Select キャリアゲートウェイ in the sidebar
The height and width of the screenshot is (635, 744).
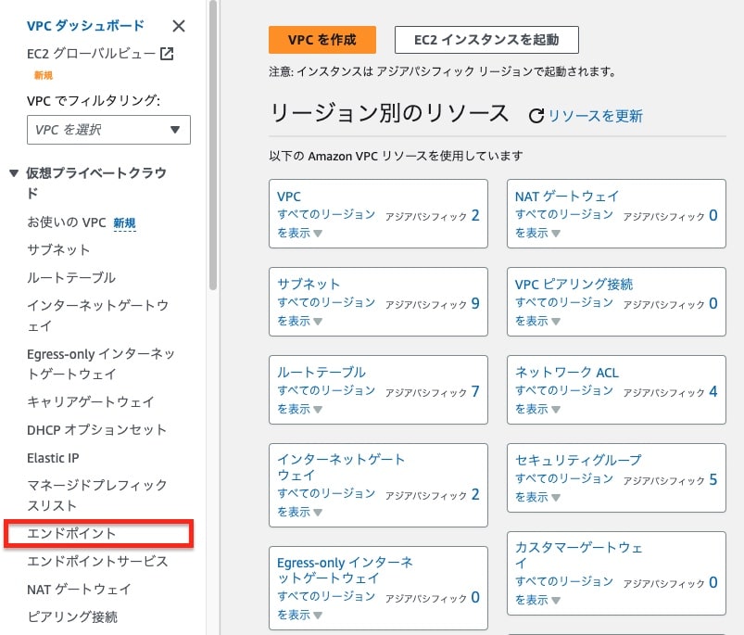pyautogui.click(x=91, y=402)
